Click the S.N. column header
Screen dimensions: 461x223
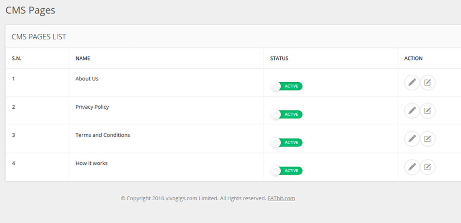[16, 59]
